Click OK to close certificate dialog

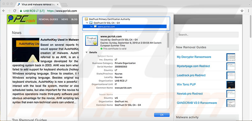162,115
